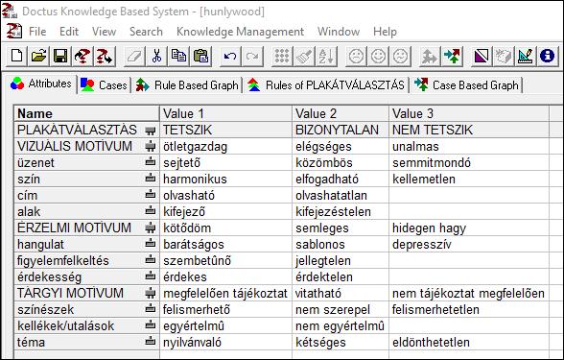Click the colored case-based arrows toolbar icon
This screenshot has height=360, width=564.
(x=452, y=56)
